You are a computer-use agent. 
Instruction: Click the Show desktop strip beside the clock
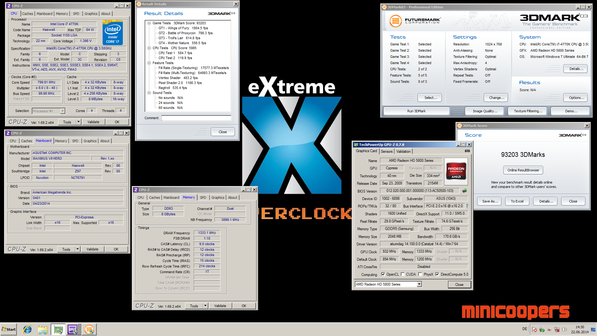coord(593,329)
